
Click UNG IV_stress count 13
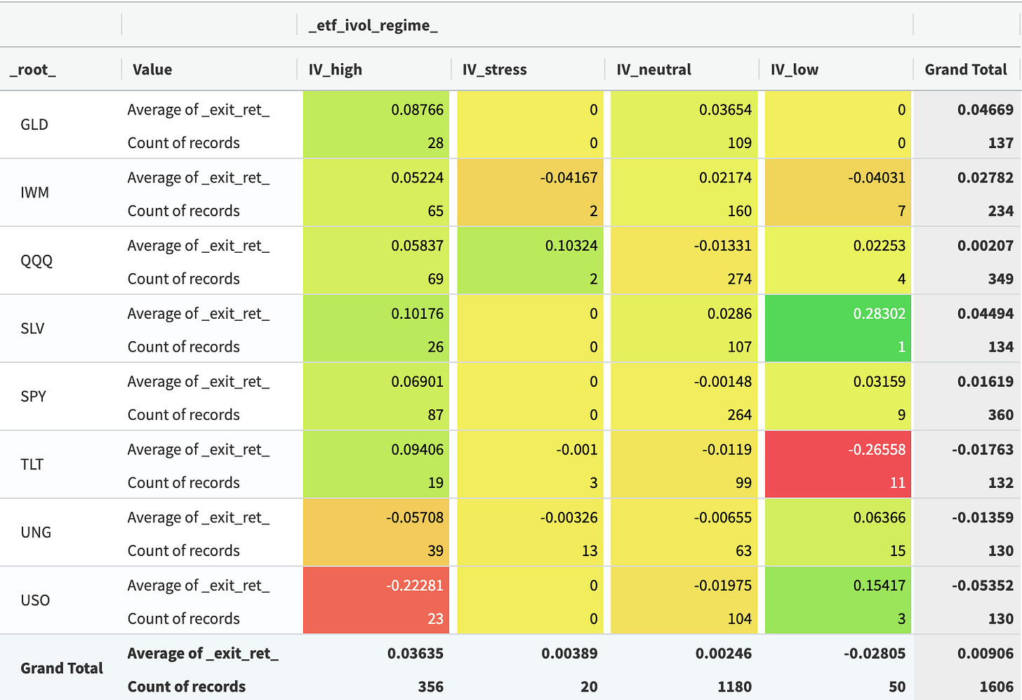590,551
